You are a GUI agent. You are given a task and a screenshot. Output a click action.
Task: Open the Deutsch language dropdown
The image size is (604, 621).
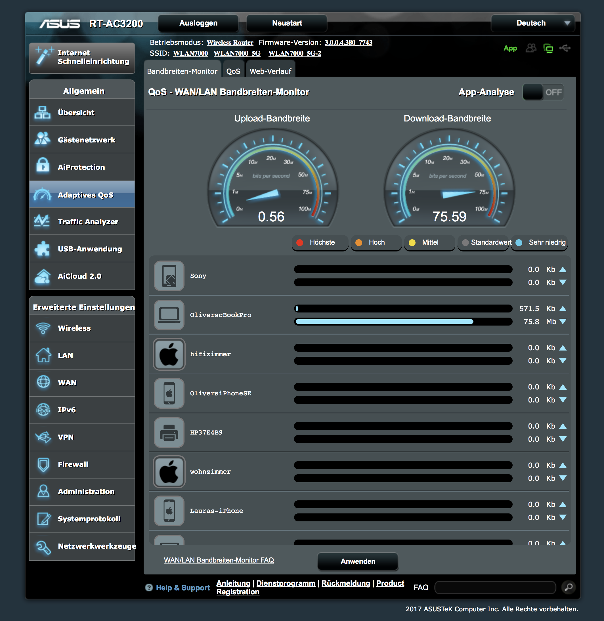pyautogui.click(x=533, y=23)
